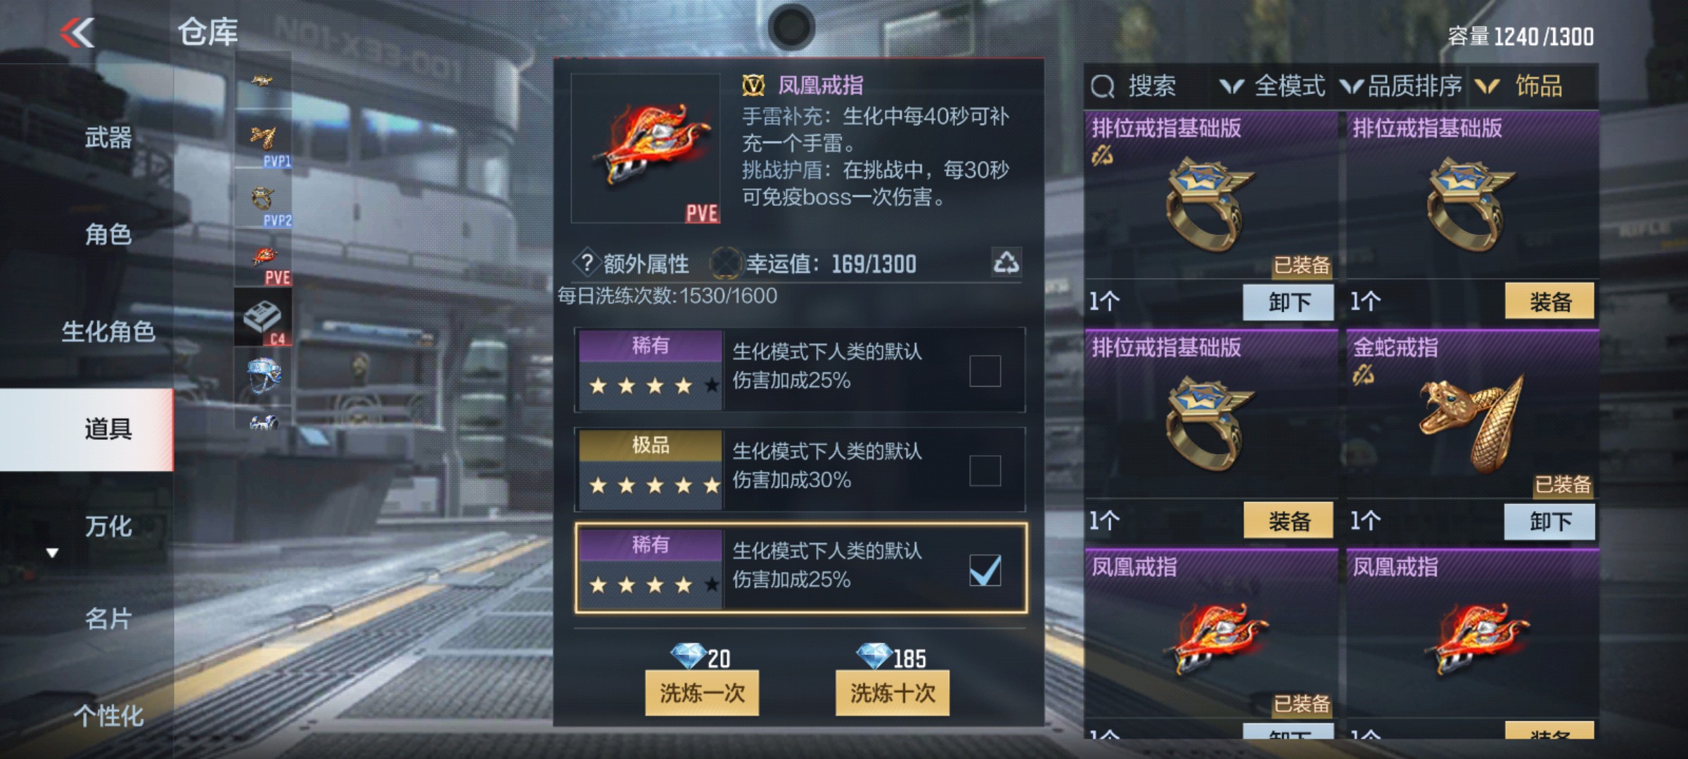Go back with the double-arrow icon

click(77, 32)
